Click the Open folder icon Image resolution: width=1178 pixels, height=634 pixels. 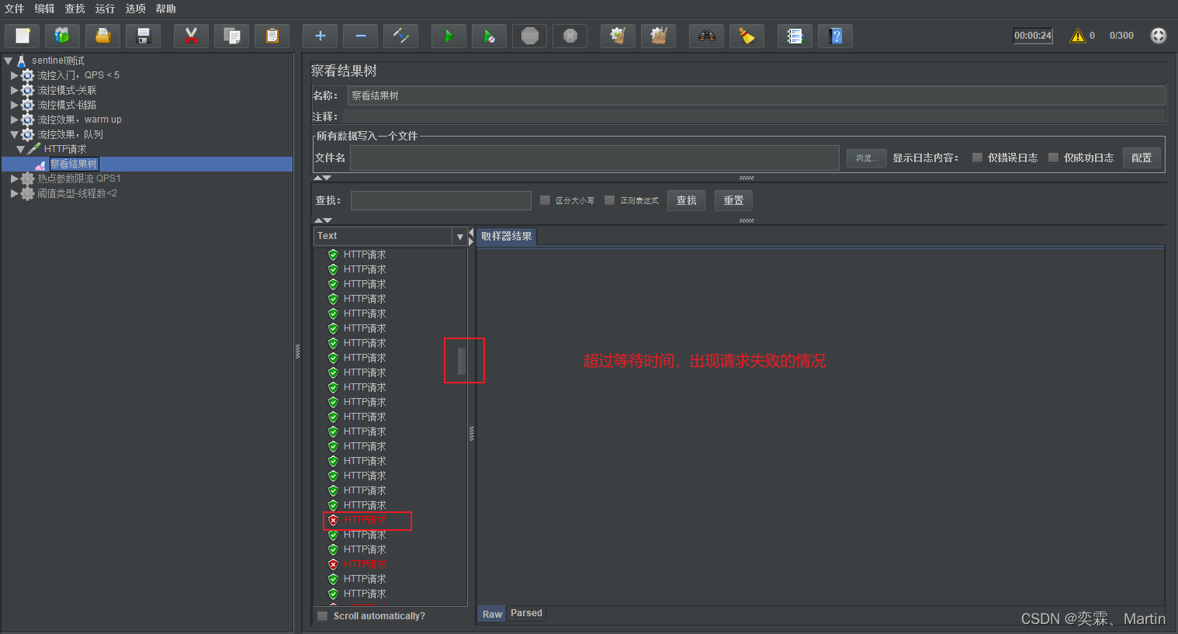pyautogui.click(x=103, y=36)
